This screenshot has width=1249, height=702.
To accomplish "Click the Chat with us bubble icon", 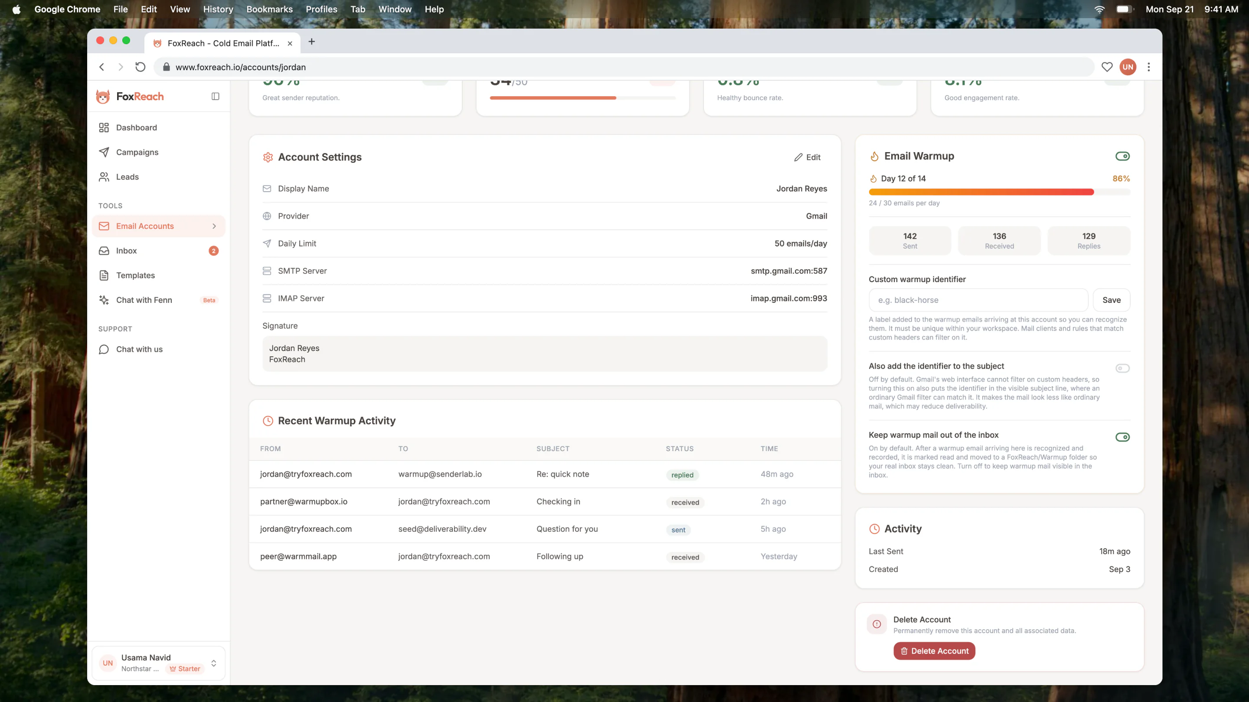I will pyautogui.click(x=104, y=350).
